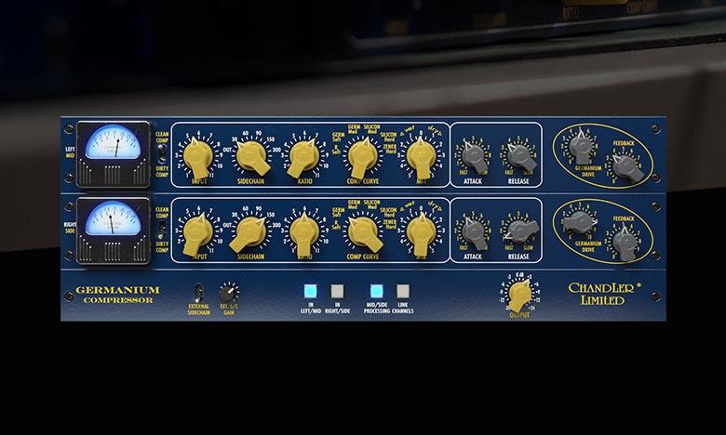
Task: Click the Right/Side VU meter
Action: (x=113, y=231)
